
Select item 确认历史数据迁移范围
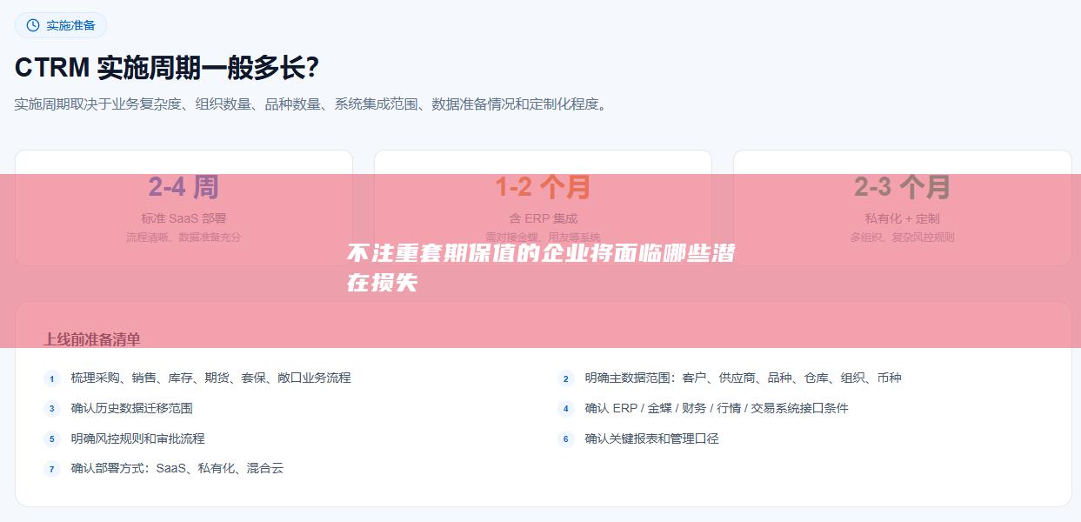[x=132, y=408]
